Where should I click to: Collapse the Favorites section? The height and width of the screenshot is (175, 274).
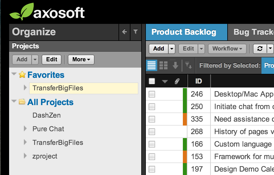click(x=14, y=74)
